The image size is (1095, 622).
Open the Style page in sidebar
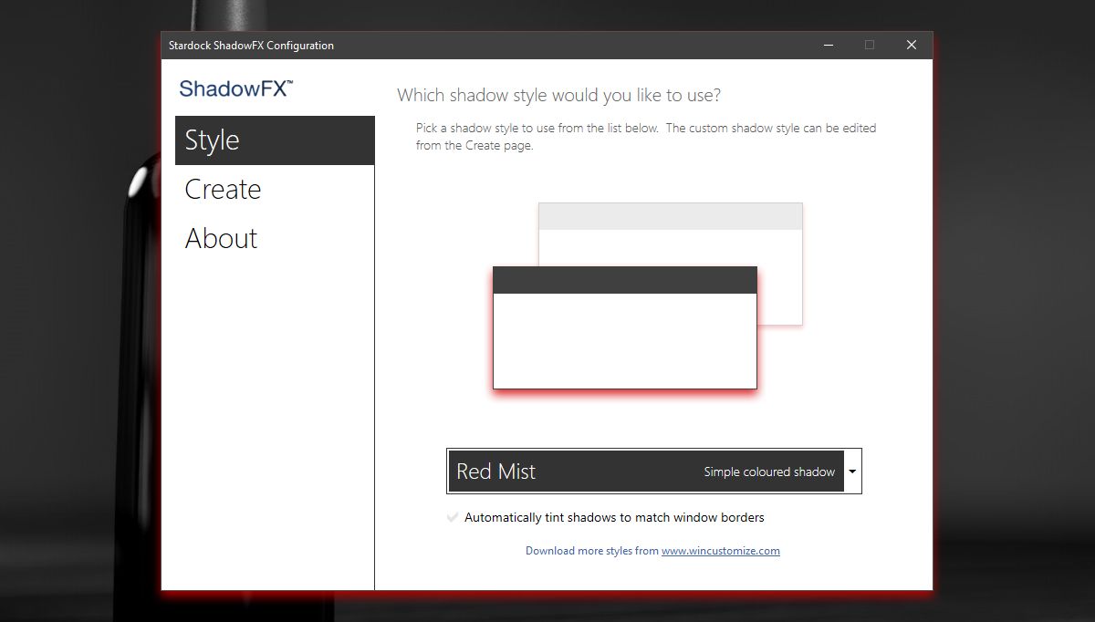pyautogui.click(x=275, y=140)
